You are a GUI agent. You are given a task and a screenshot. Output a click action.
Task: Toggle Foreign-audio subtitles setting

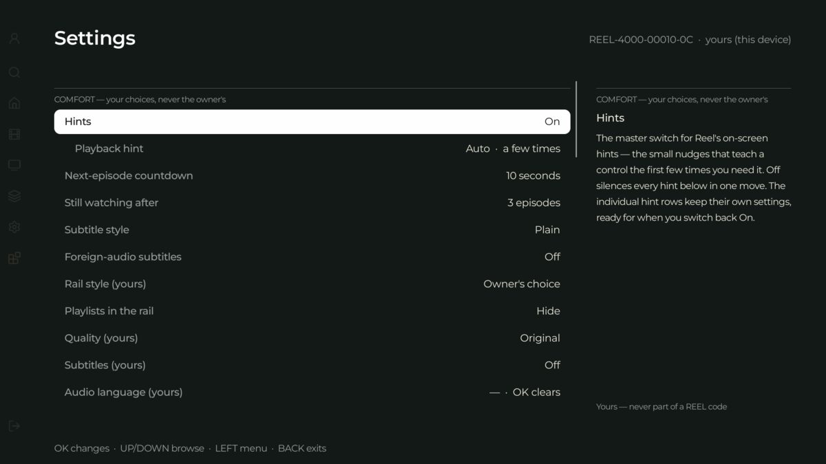(x=312, y=257)
